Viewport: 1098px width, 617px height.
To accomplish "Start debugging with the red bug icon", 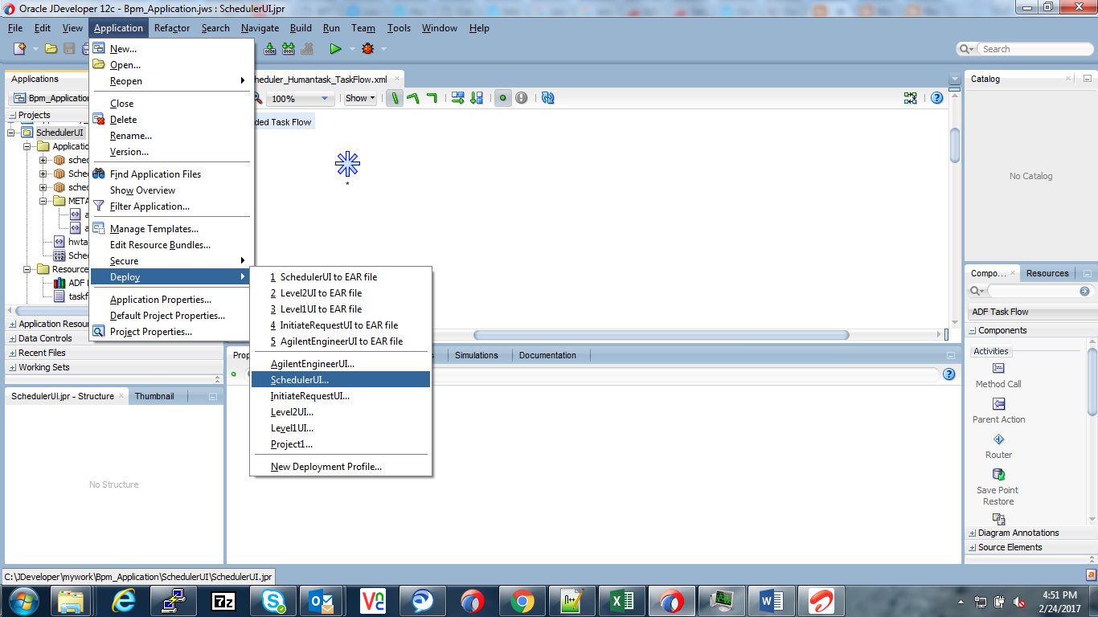I will [x=368, y=48].
